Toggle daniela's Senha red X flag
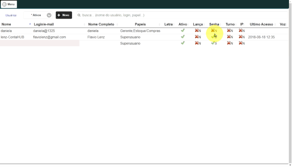 (213, 31)
